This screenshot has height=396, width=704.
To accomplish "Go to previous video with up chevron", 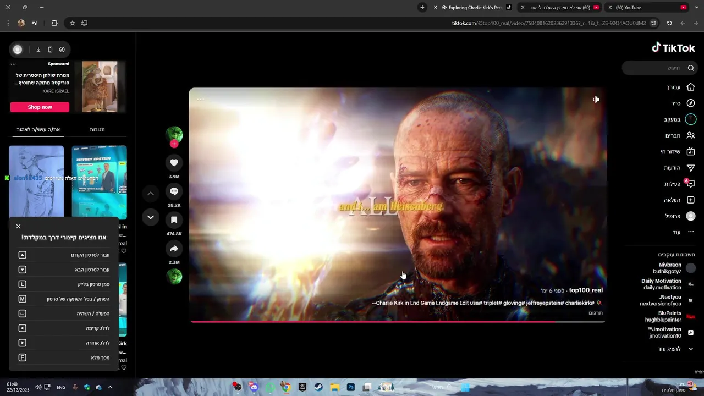I will click(x=150, y=194).
